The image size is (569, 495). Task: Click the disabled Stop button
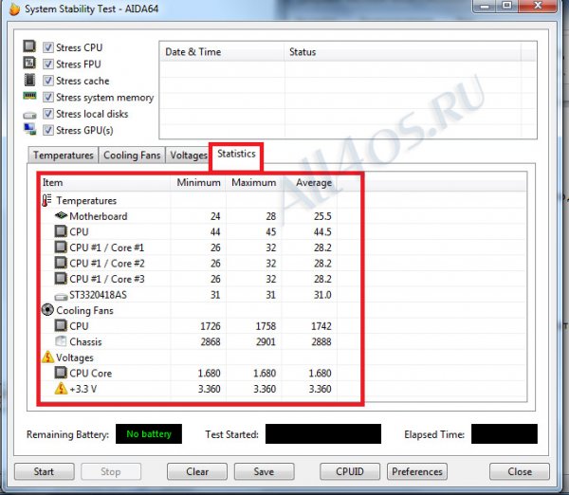(111, 471)
